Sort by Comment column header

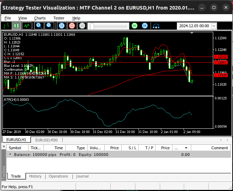coord(211,148)
